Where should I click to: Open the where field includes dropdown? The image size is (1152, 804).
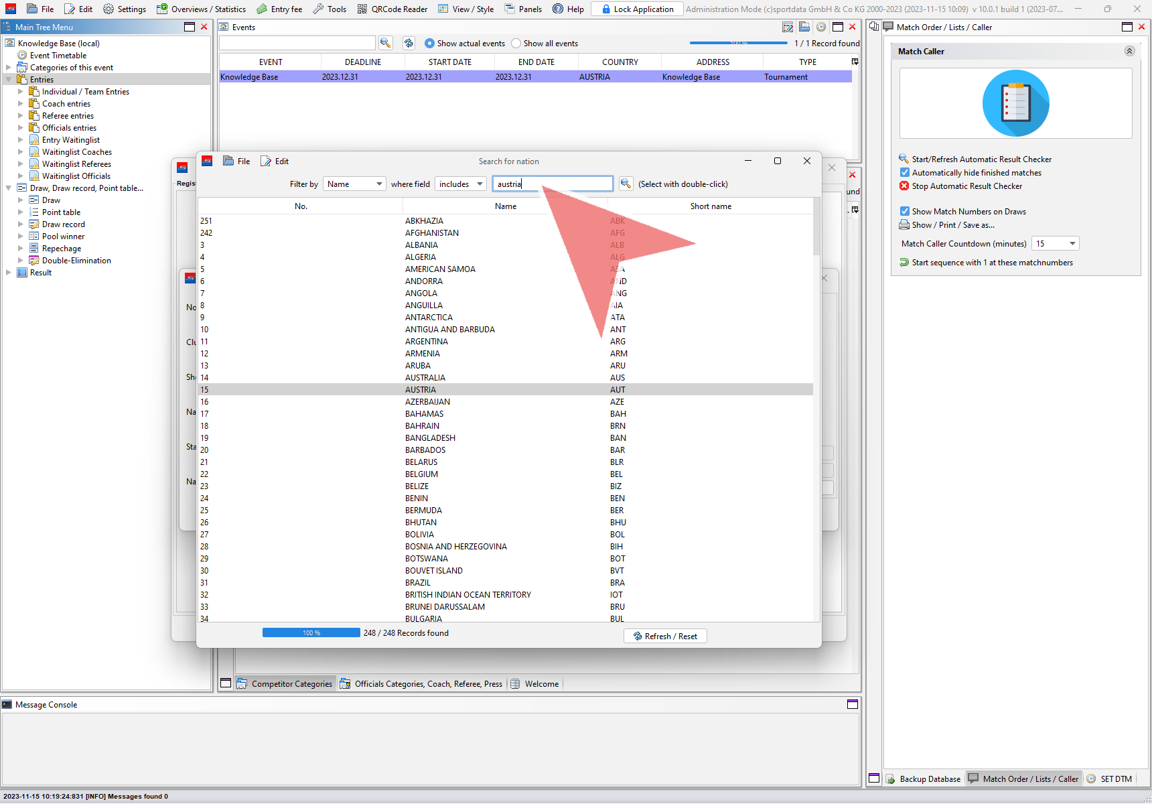pyautogui.click(x=460, y=184)
